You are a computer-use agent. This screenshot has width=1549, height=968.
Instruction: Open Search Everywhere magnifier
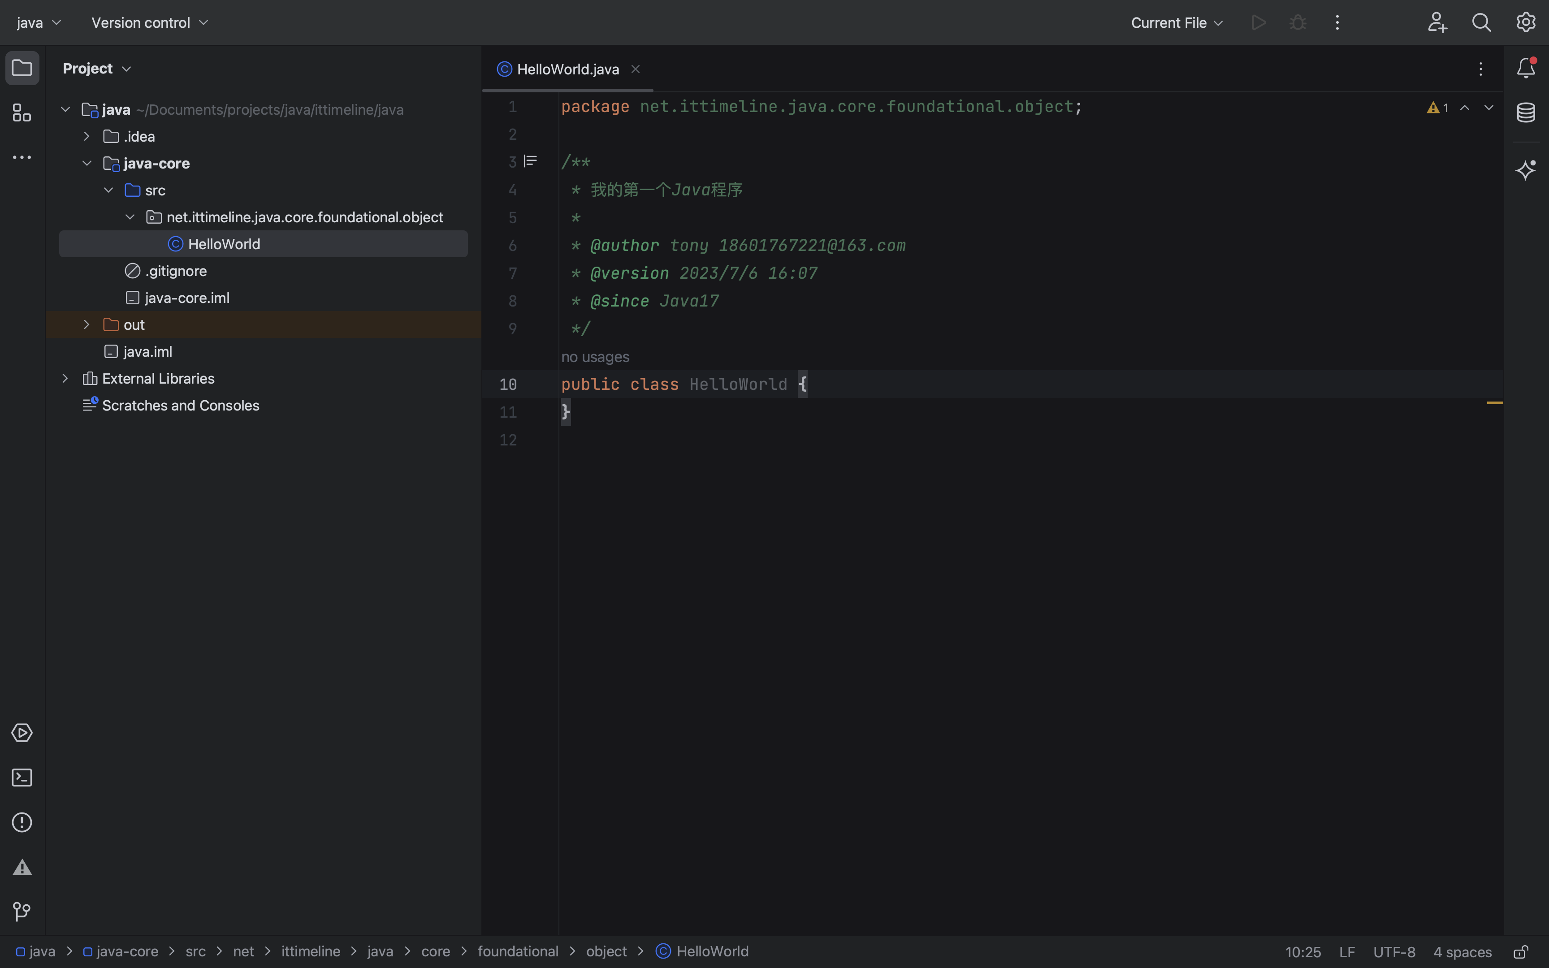coord(1481,22)
